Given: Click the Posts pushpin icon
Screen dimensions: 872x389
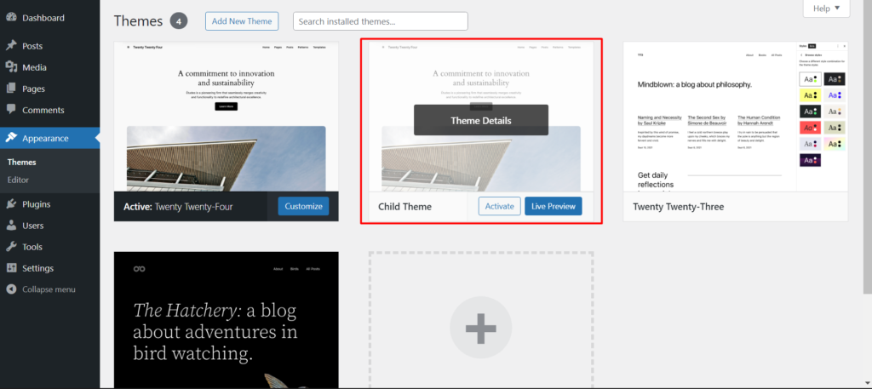Looking at the screenshot, I should (11, 46).
